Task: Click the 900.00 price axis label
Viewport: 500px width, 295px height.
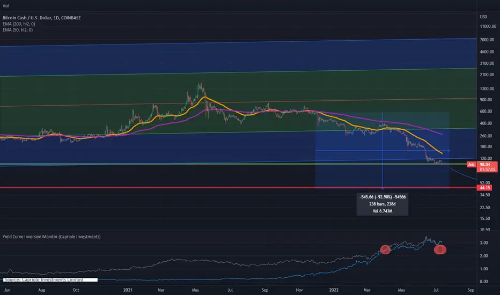Action: [x=486, y=100]
